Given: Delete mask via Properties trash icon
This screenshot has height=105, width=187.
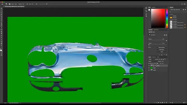Looking at the screenshot, I should coord(166,55).
